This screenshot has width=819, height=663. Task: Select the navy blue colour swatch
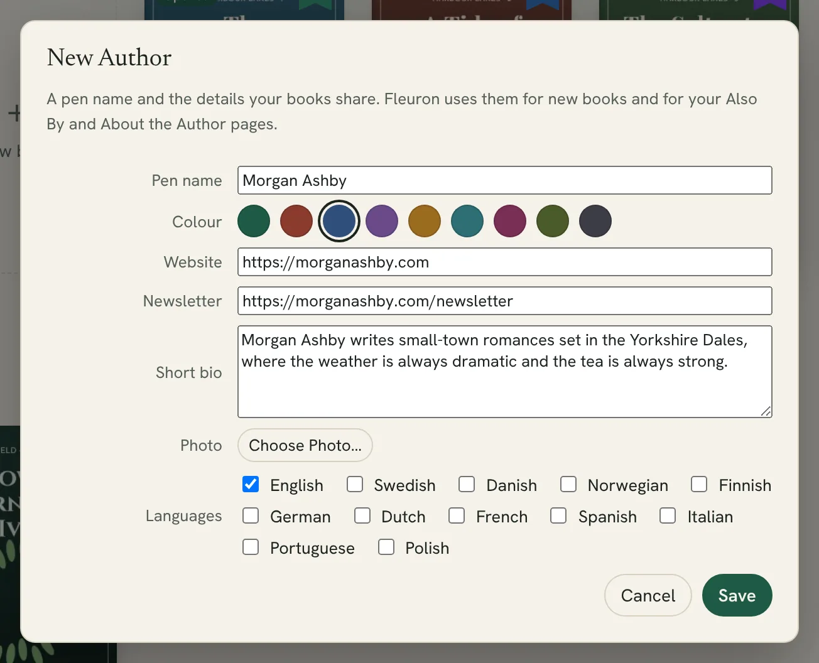(339, 221)
